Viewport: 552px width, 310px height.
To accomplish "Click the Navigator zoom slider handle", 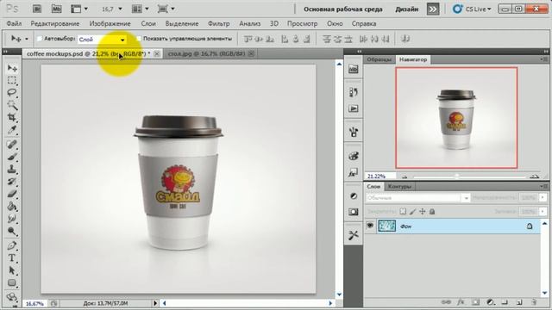I will [457, 176].
